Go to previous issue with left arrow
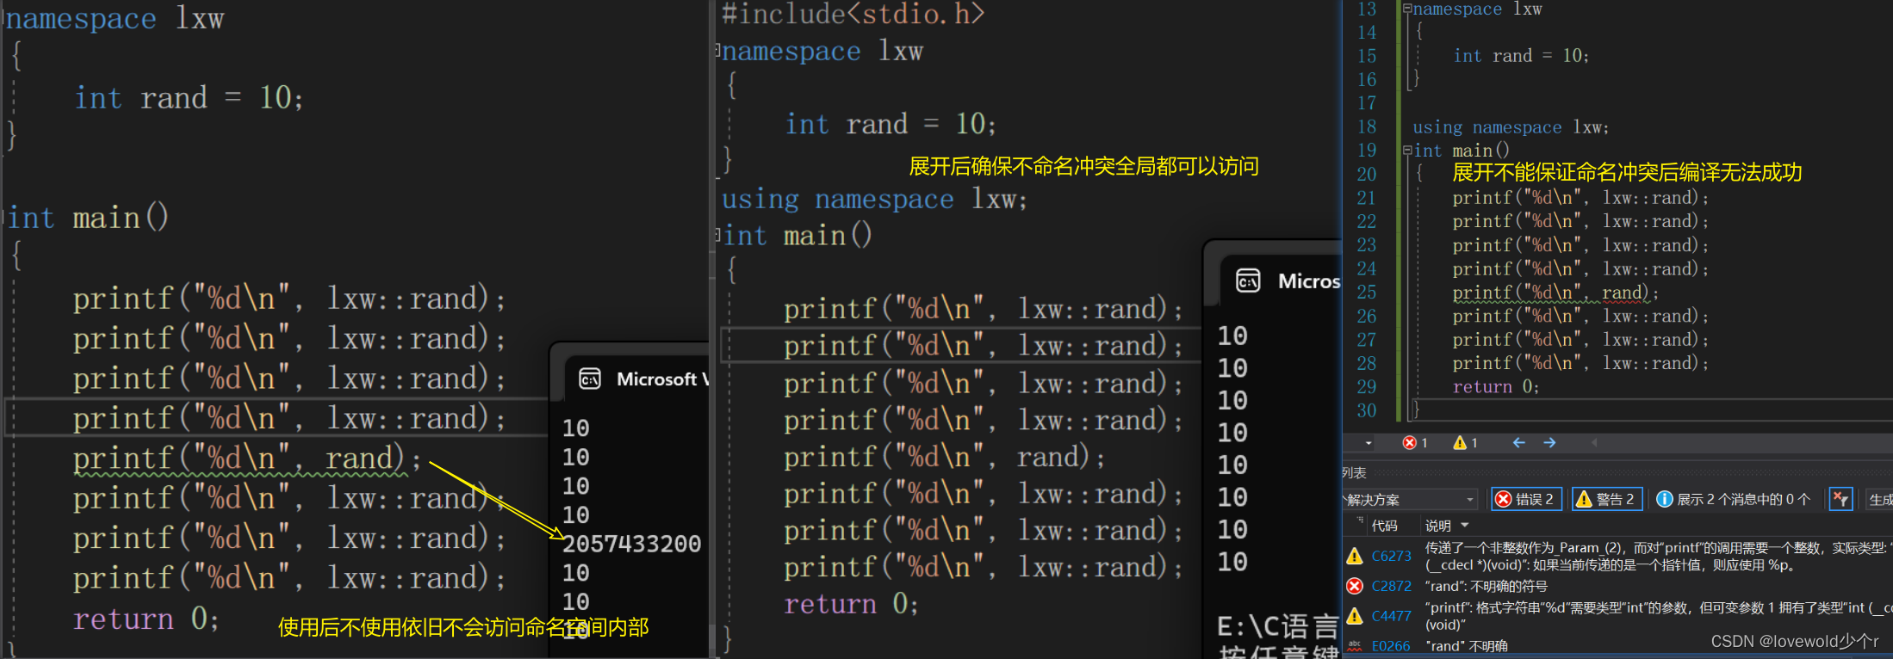 [x=1518, y=443]
